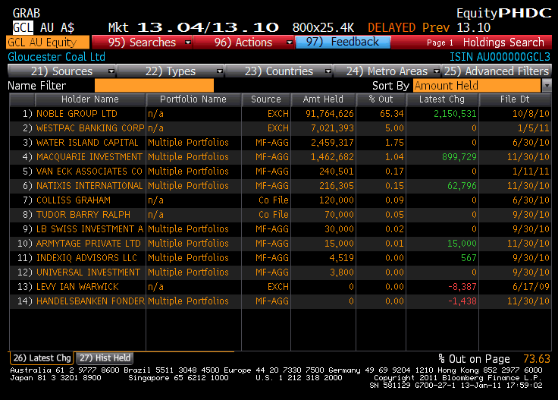The image size is (558, 400).
Task: Open holder 4) MACQUARIE INVESTMENT
Action: [89, 157]
